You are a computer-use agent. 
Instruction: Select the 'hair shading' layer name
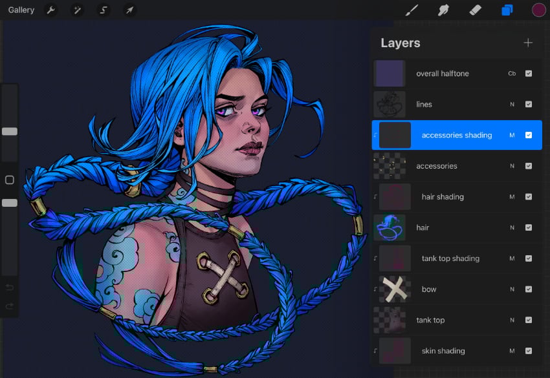coord(443,197)
